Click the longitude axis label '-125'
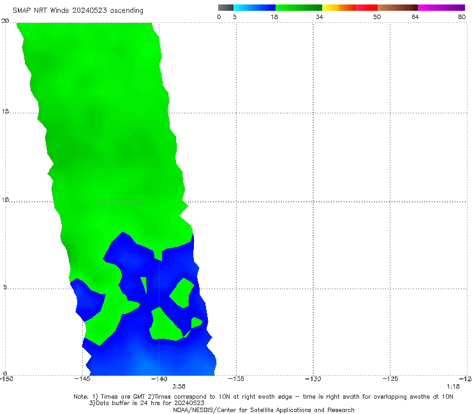The image size is (472, 414). click(390, 379)
